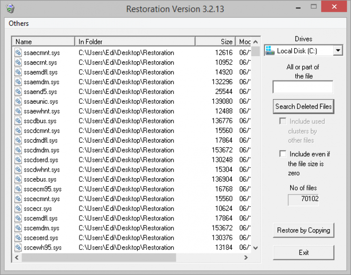
Task: Select the sscewh95.sys file name
Action: click(x=43, y=248)
